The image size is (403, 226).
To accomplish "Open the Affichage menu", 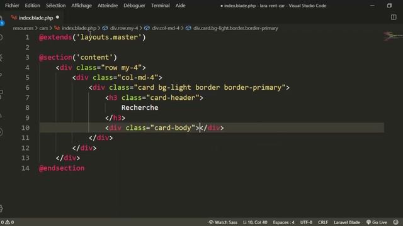I will click(x=81, y=6).
